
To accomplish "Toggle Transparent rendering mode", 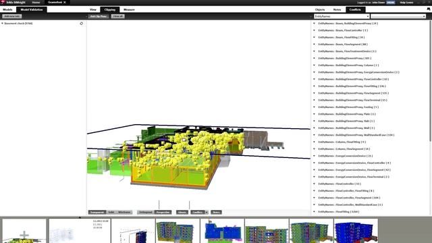I will click(x=97, y=212).
